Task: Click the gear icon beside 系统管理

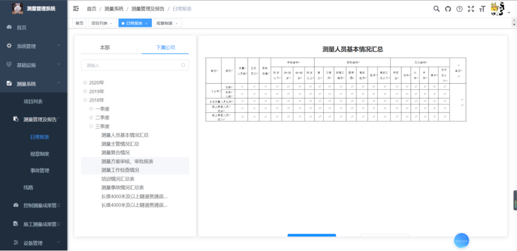Action: coord(9,46)
